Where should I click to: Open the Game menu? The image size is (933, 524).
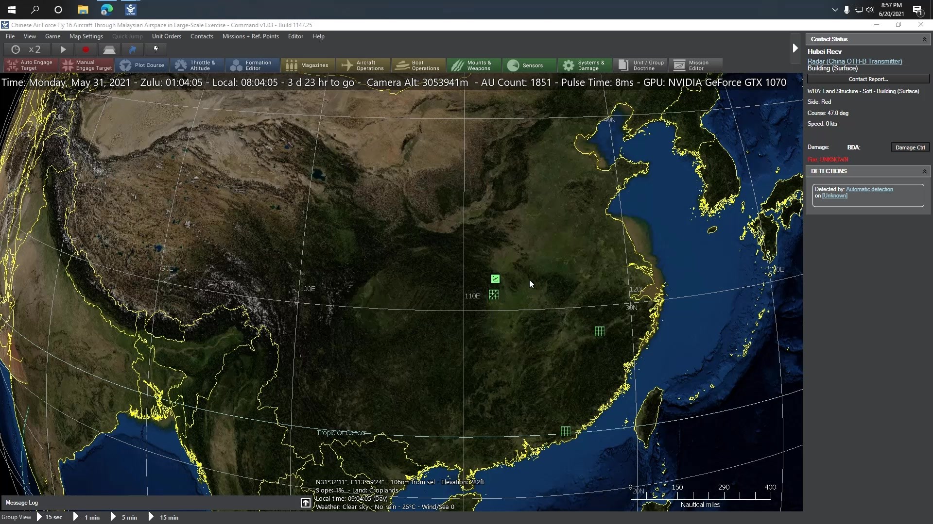pos(52,36)
